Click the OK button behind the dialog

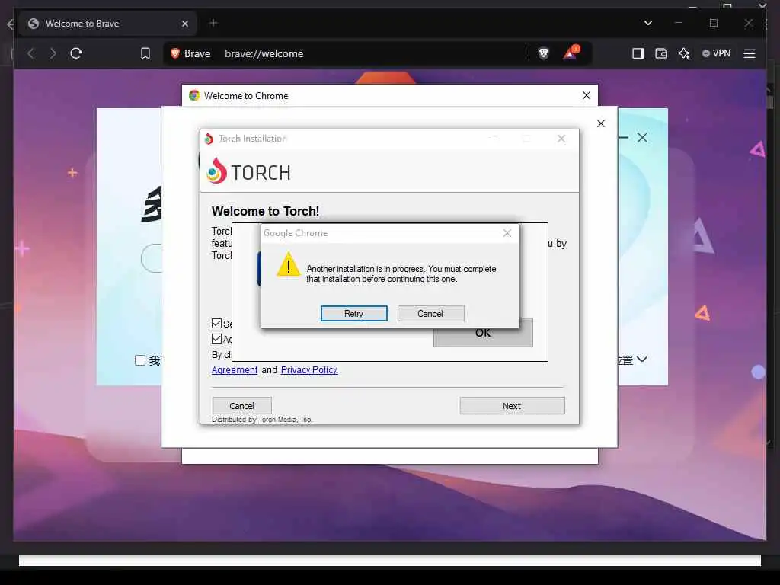coord(482,334)
